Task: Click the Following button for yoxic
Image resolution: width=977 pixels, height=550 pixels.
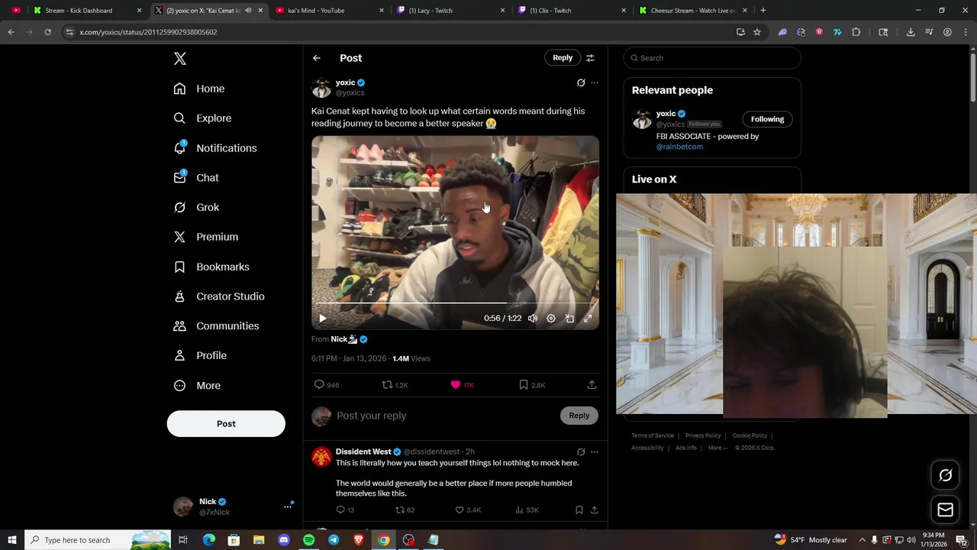Action: (x=767, y=119)
